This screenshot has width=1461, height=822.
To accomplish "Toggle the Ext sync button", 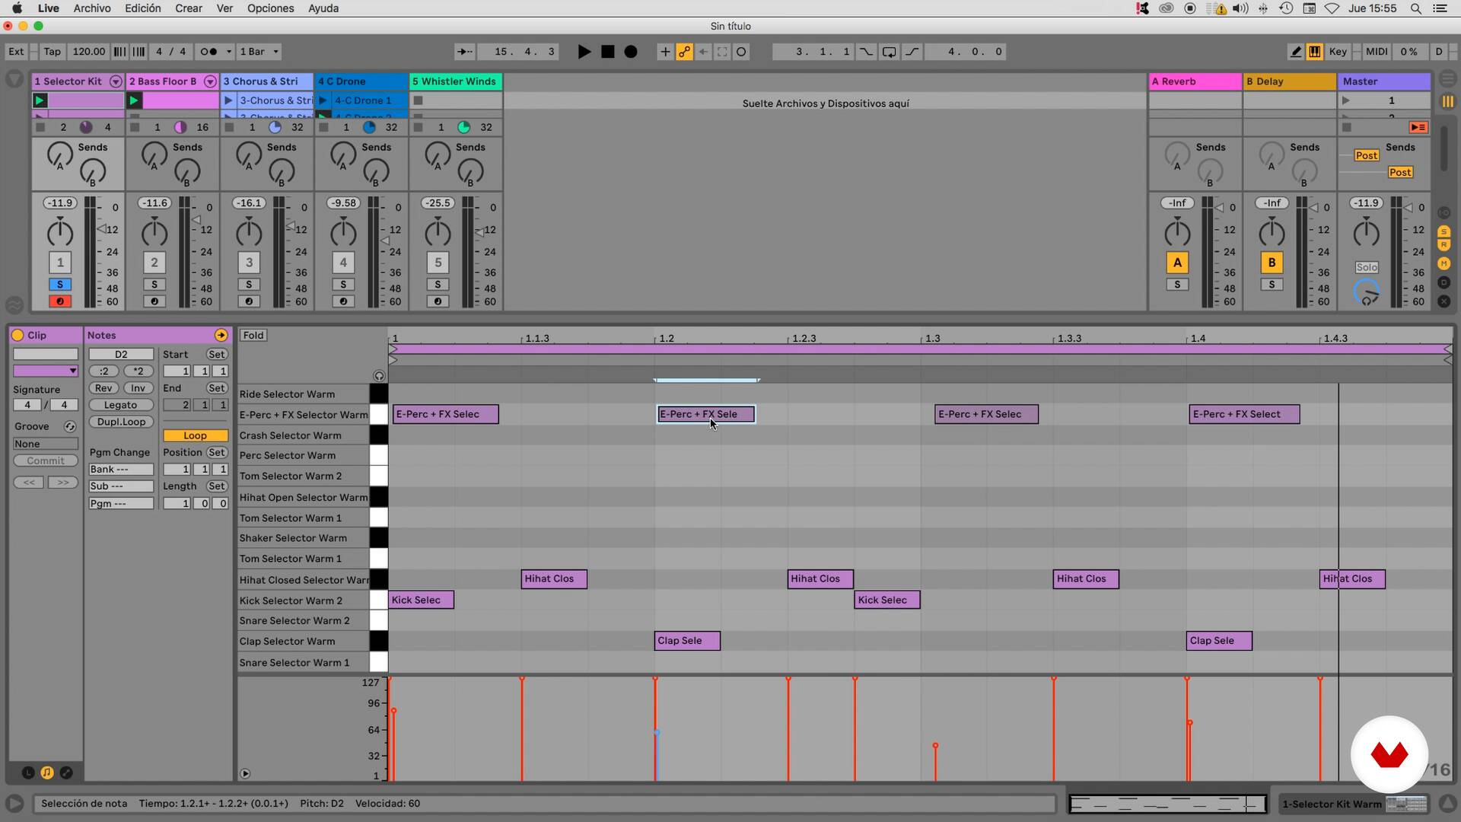I will [16, 52].
